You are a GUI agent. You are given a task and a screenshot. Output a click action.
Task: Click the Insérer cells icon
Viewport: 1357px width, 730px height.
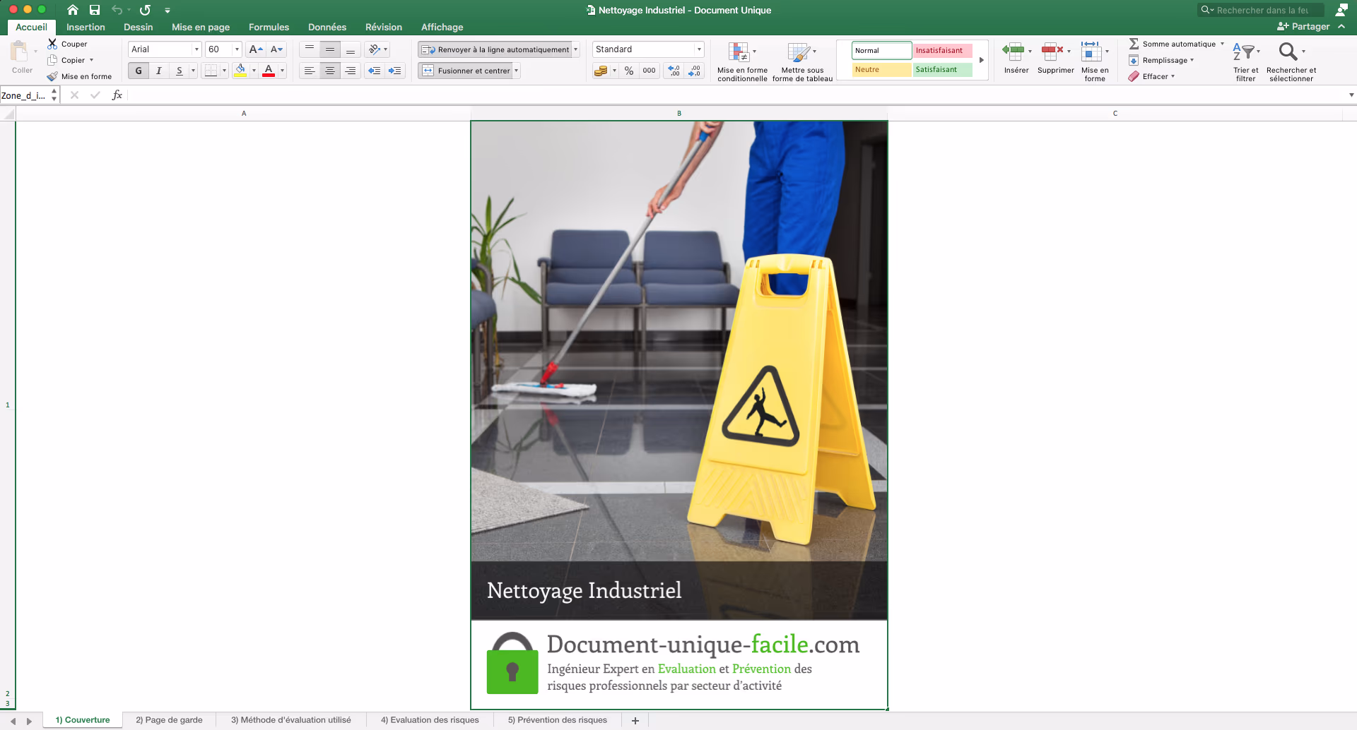[1014, 50]
